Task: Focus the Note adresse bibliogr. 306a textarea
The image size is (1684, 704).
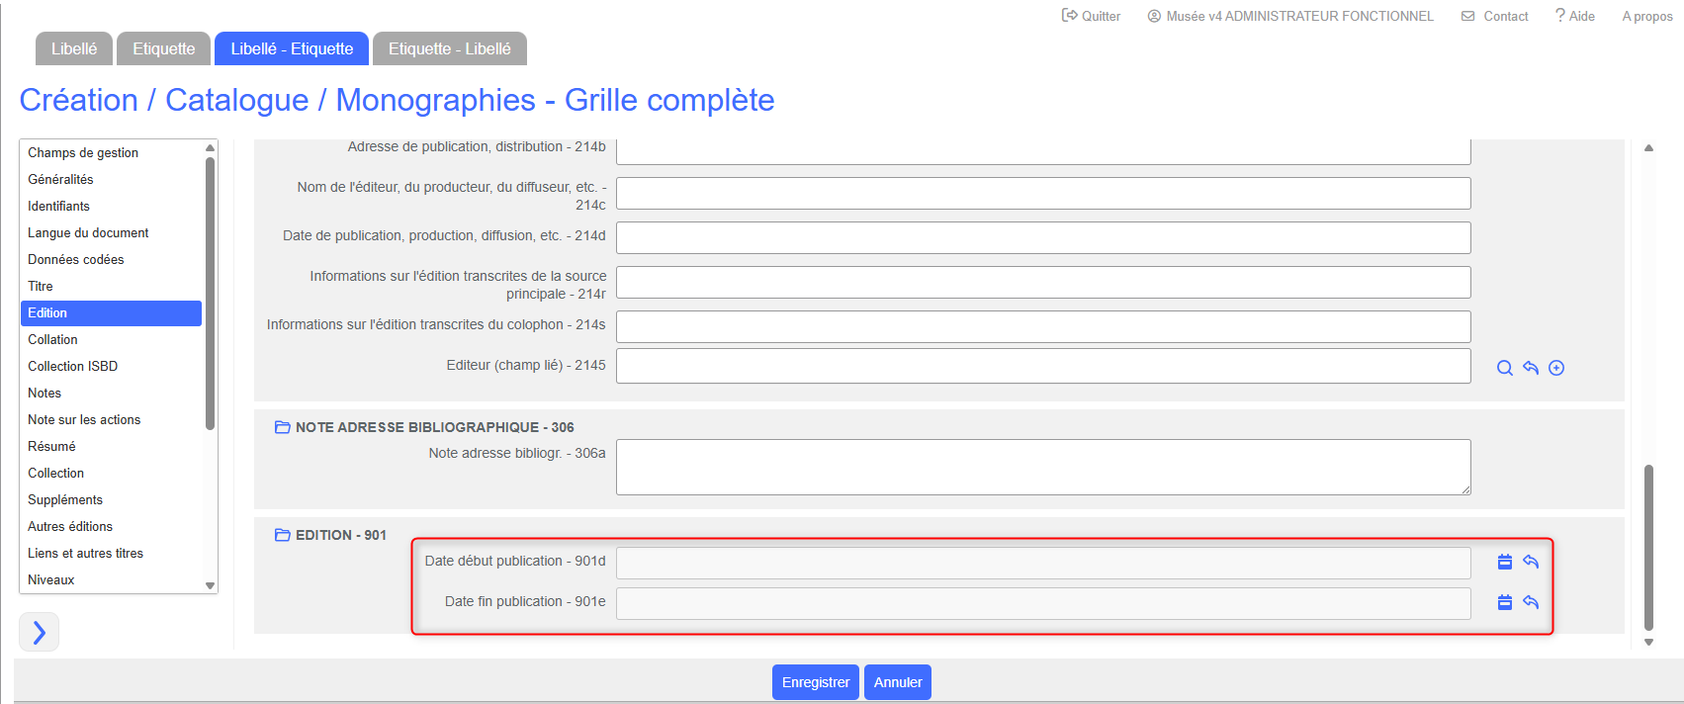Action: click(1042, 467)
